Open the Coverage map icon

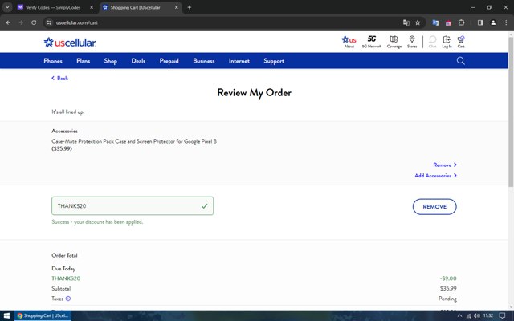coord(394,42)
